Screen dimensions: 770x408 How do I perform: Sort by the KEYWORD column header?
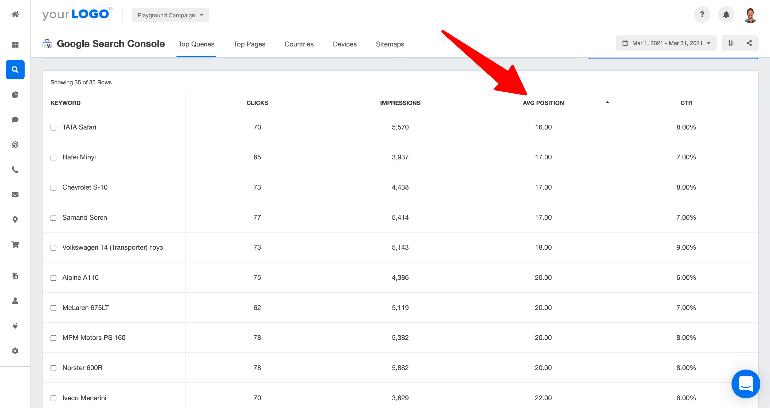click(x=66, y=103)
